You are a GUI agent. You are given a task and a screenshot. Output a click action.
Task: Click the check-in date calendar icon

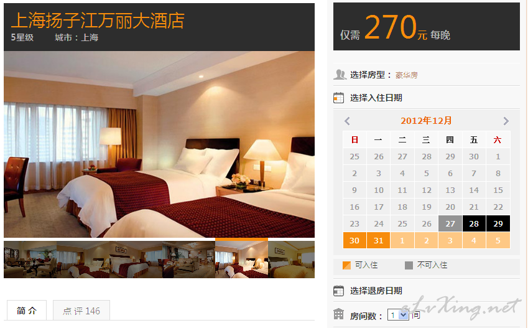tap(339, 98)
